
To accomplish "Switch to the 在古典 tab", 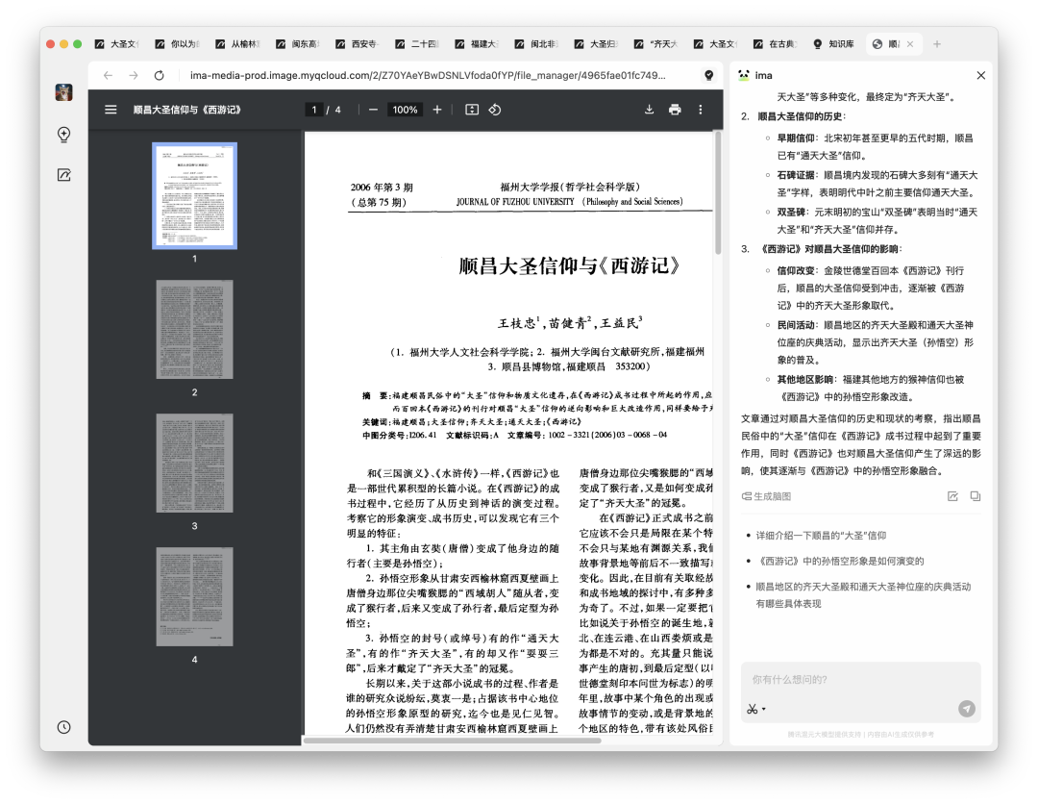I will click(776, 43).
